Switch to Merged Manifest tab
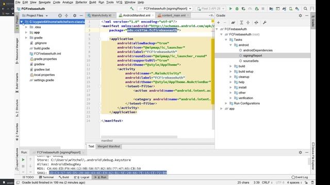 109,146
